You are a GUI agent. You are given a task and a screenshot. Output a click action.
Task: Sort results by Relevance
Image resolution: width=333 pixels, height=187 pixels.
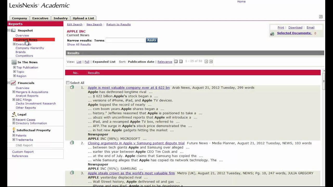click(165, 62)
